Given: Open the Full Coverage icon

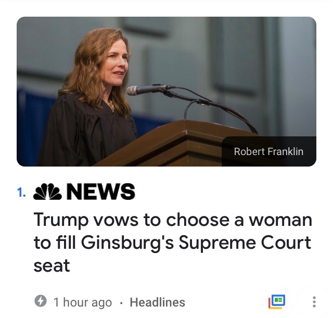Looking at the screenshot, I should click(277, 301).
